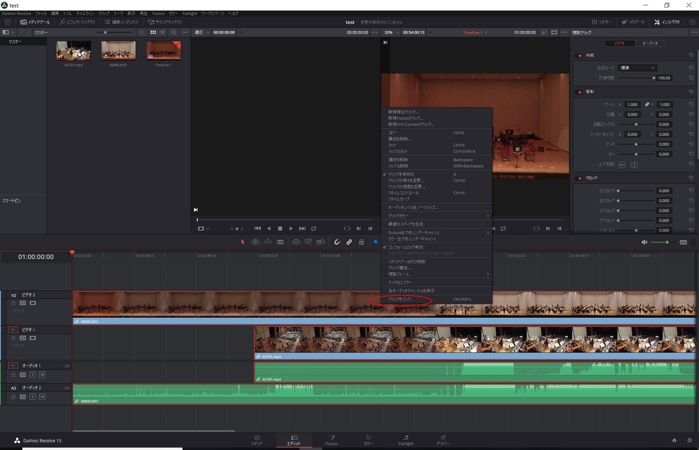
Task: Click the Replace Clip timeline icon
Action: [321, 242]
